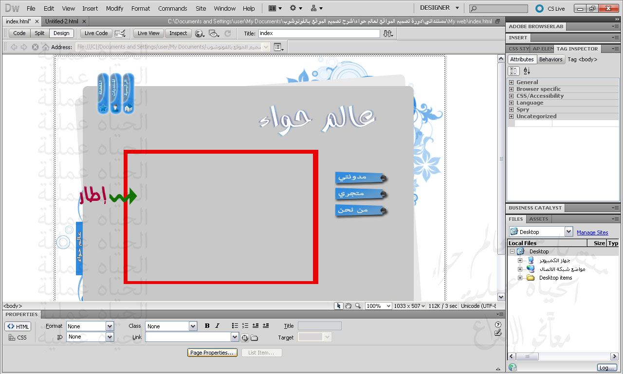Click the document Title input field
The image size is (623, 374).
click(319, 33)
